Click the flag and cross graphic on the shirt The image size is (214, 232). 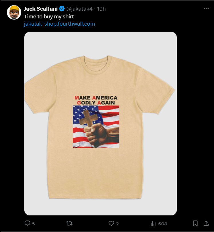click(x=96, y=127)
